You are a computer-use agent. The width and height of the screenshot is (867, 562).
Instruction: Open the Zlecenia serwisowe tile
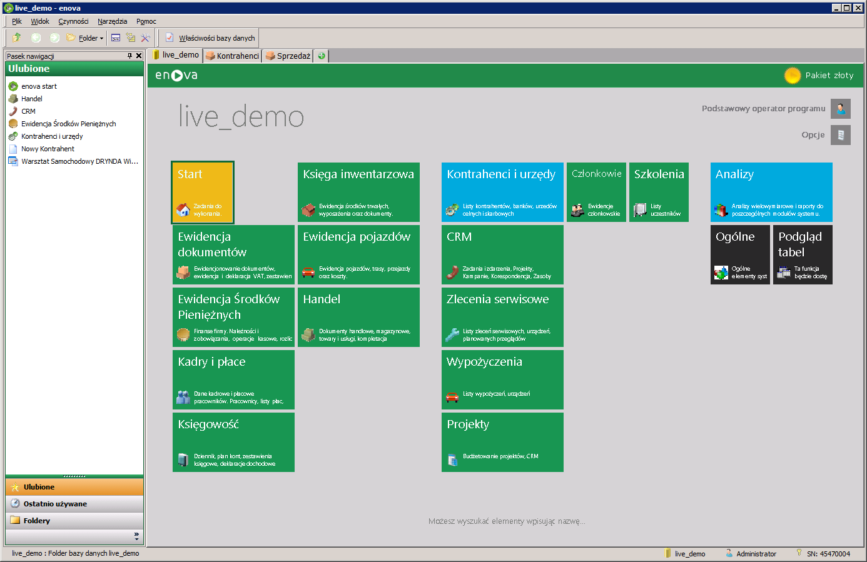502,317
